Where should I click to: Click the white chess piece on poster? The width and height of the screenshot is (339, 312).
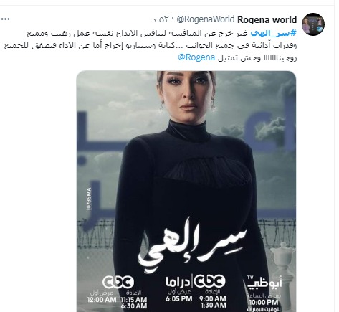coord(282,273)
